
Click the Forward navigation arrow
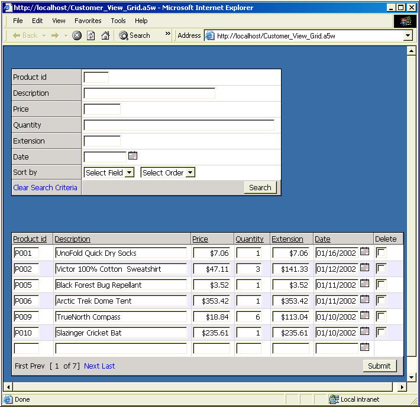[x=55, y=35]
